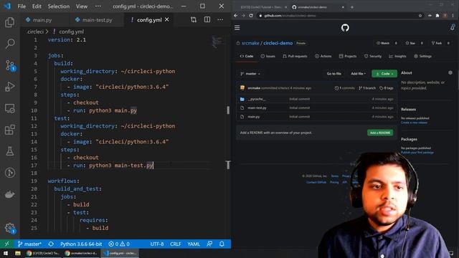This screenshot has height=258, width=459.
Task: Go back in the browser
Action: [236, 16]
